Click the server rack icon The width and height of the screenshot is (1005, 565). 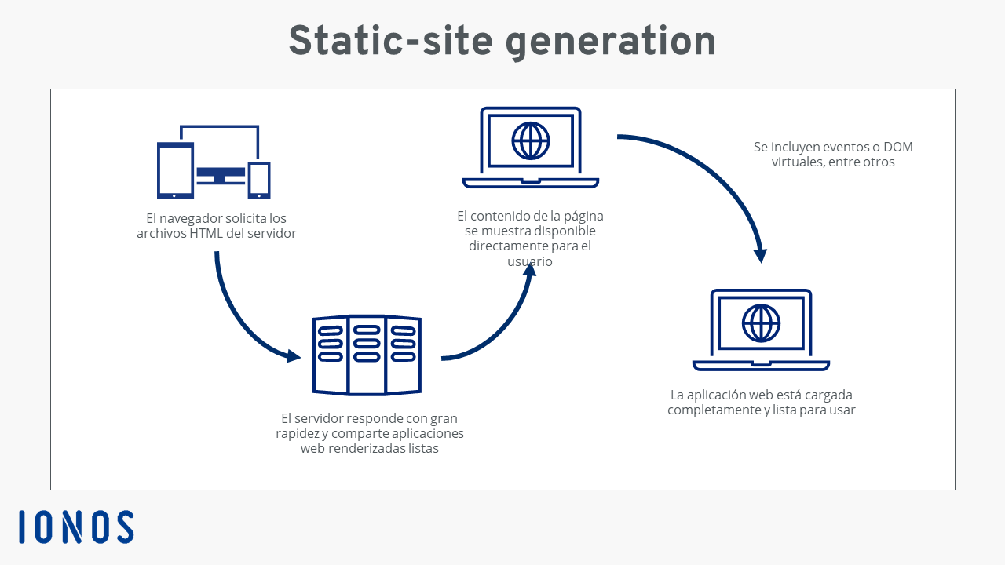pyautogui.click(x=367, y=355)
